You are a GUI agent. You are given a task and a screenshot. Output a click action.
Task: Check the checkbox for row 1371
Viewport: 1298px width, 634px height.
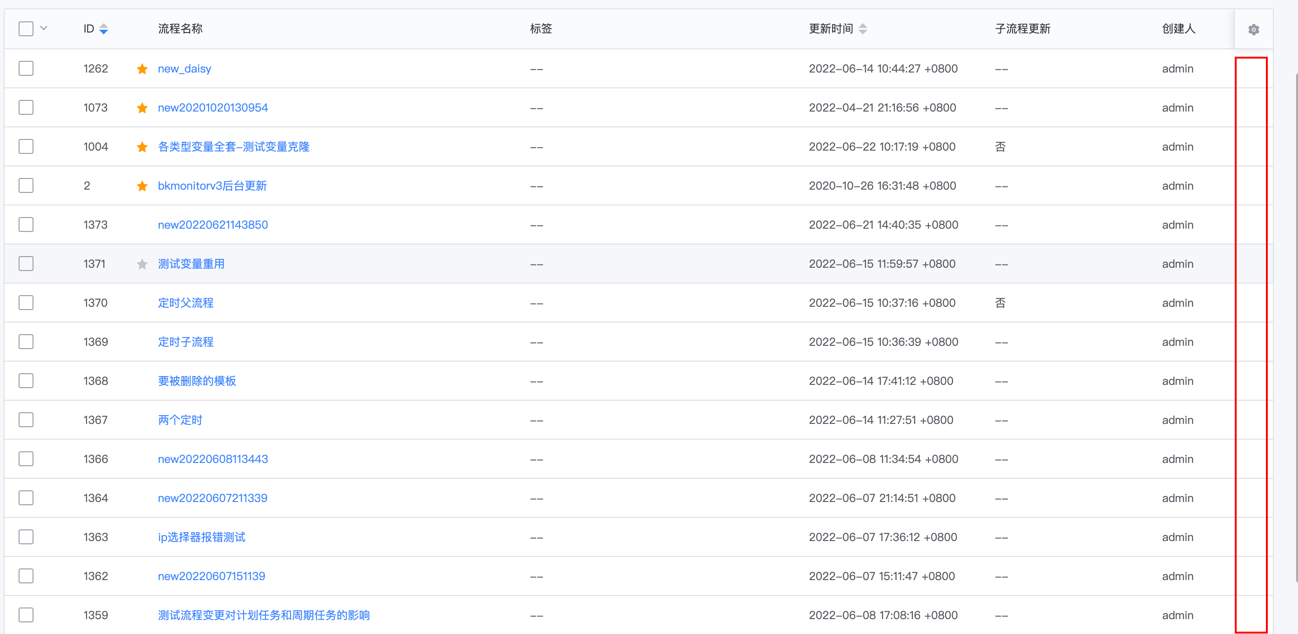coord(26,264)
